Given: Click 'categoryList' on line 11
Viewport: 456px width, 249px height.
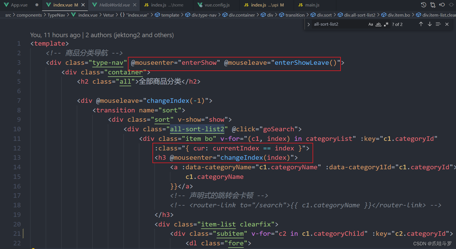Looking at the screenshot, I should click(329, 139).
